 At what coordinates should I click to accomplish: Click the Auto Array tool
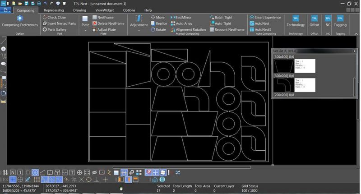point(181,23)
